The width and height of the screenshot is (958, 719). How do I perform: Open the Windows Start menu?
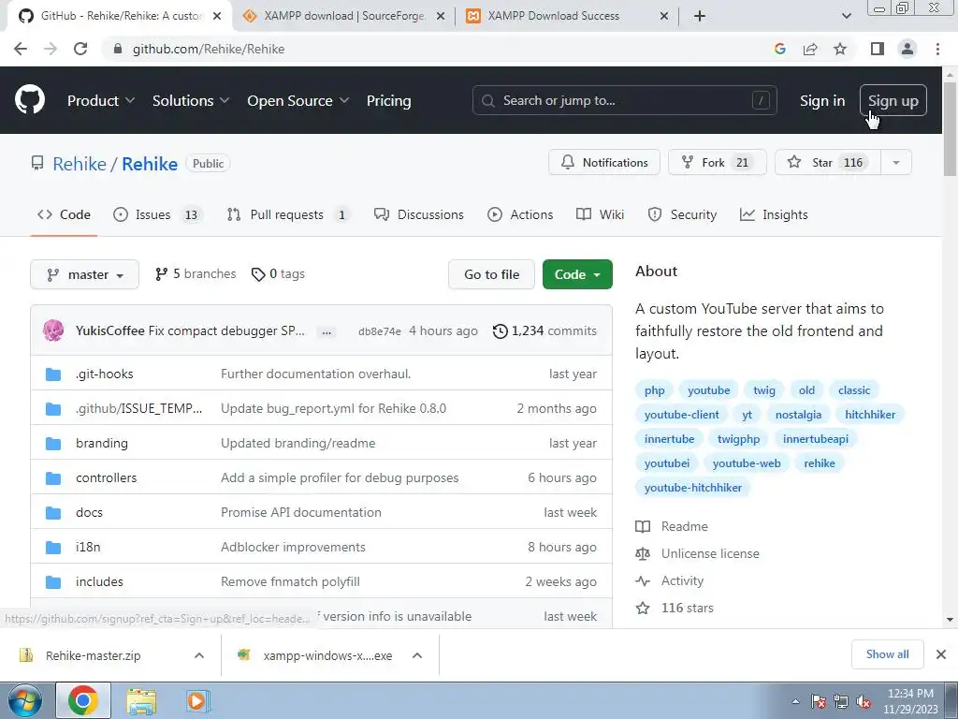(25, 700)
